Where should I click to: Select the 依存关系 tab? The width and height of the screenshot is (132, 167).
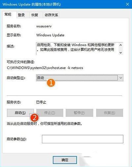tap(51, 15)
